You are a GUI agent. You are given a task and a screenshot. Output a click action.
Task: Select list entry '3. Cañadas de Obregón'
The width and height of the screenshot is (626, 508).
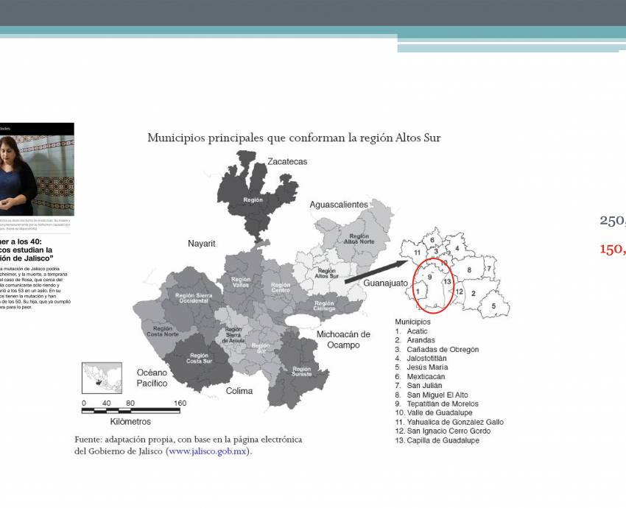pyautogui.click(x=437, y=349)
